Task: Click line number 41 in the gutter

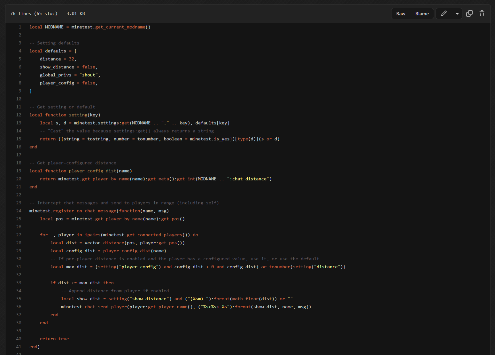Action: [19, 347]
